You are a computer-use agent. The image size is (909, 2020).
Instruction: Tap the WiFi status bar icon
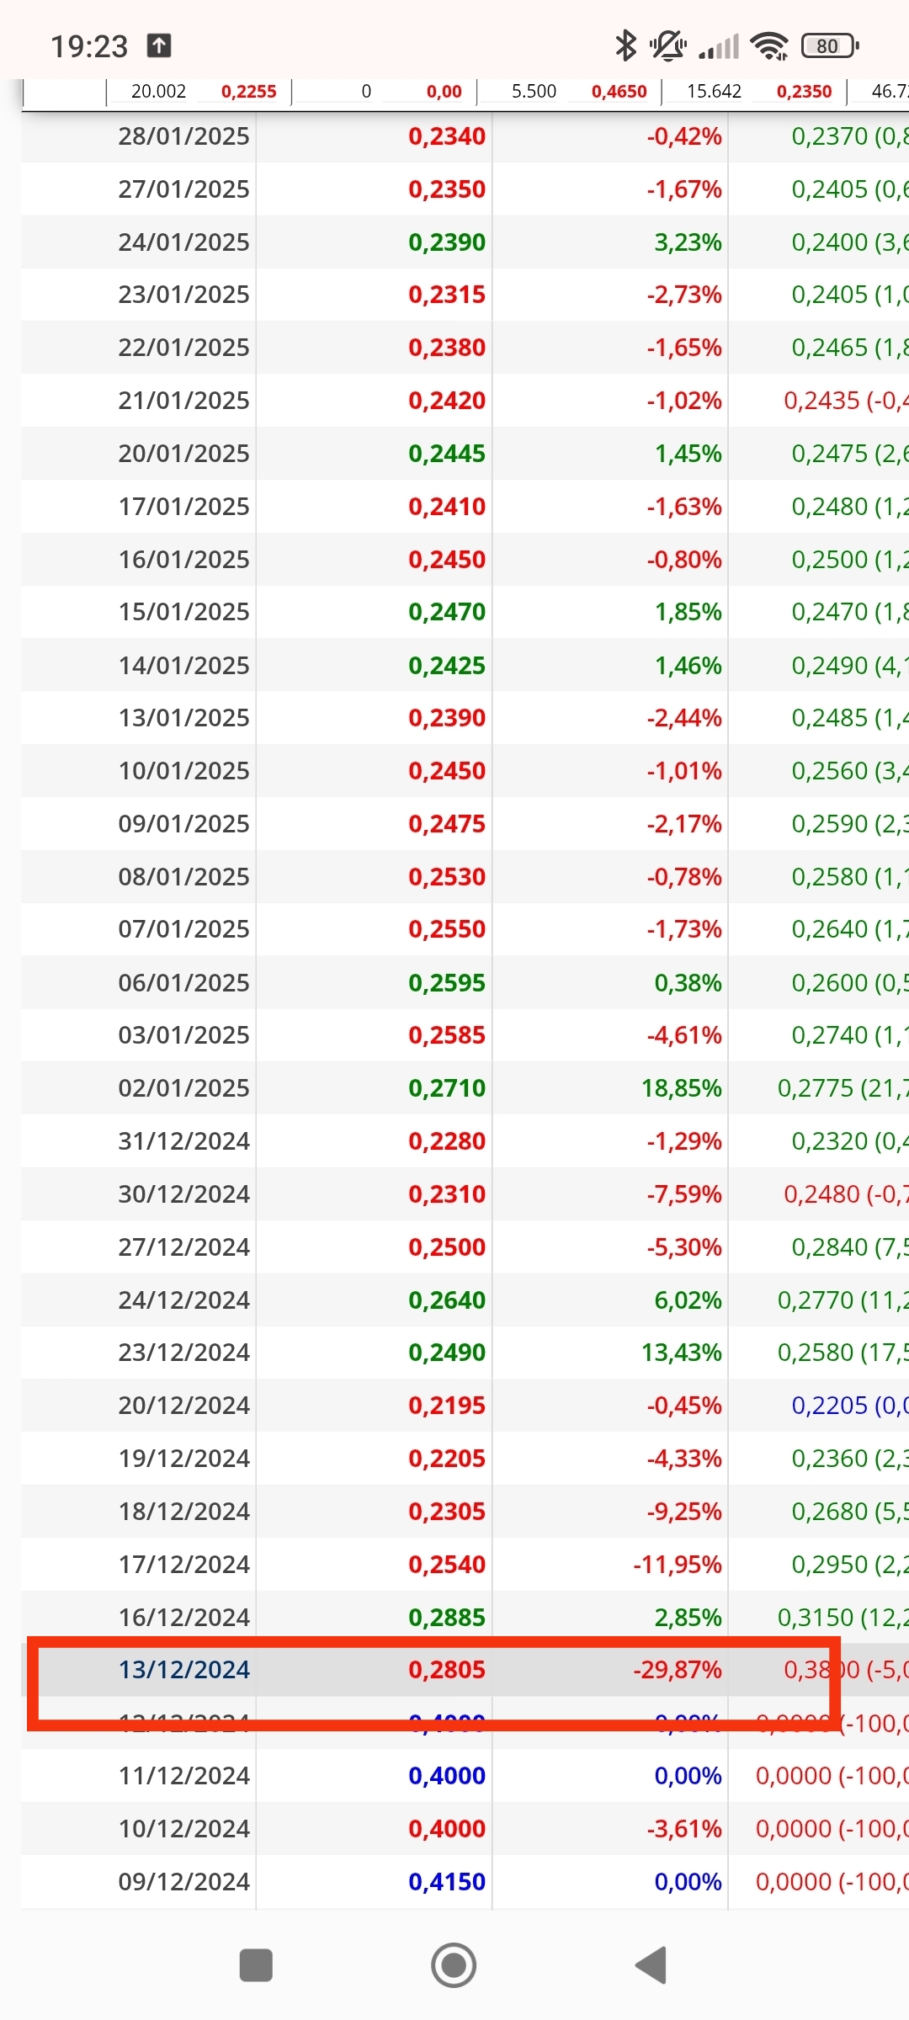point(769,45)
